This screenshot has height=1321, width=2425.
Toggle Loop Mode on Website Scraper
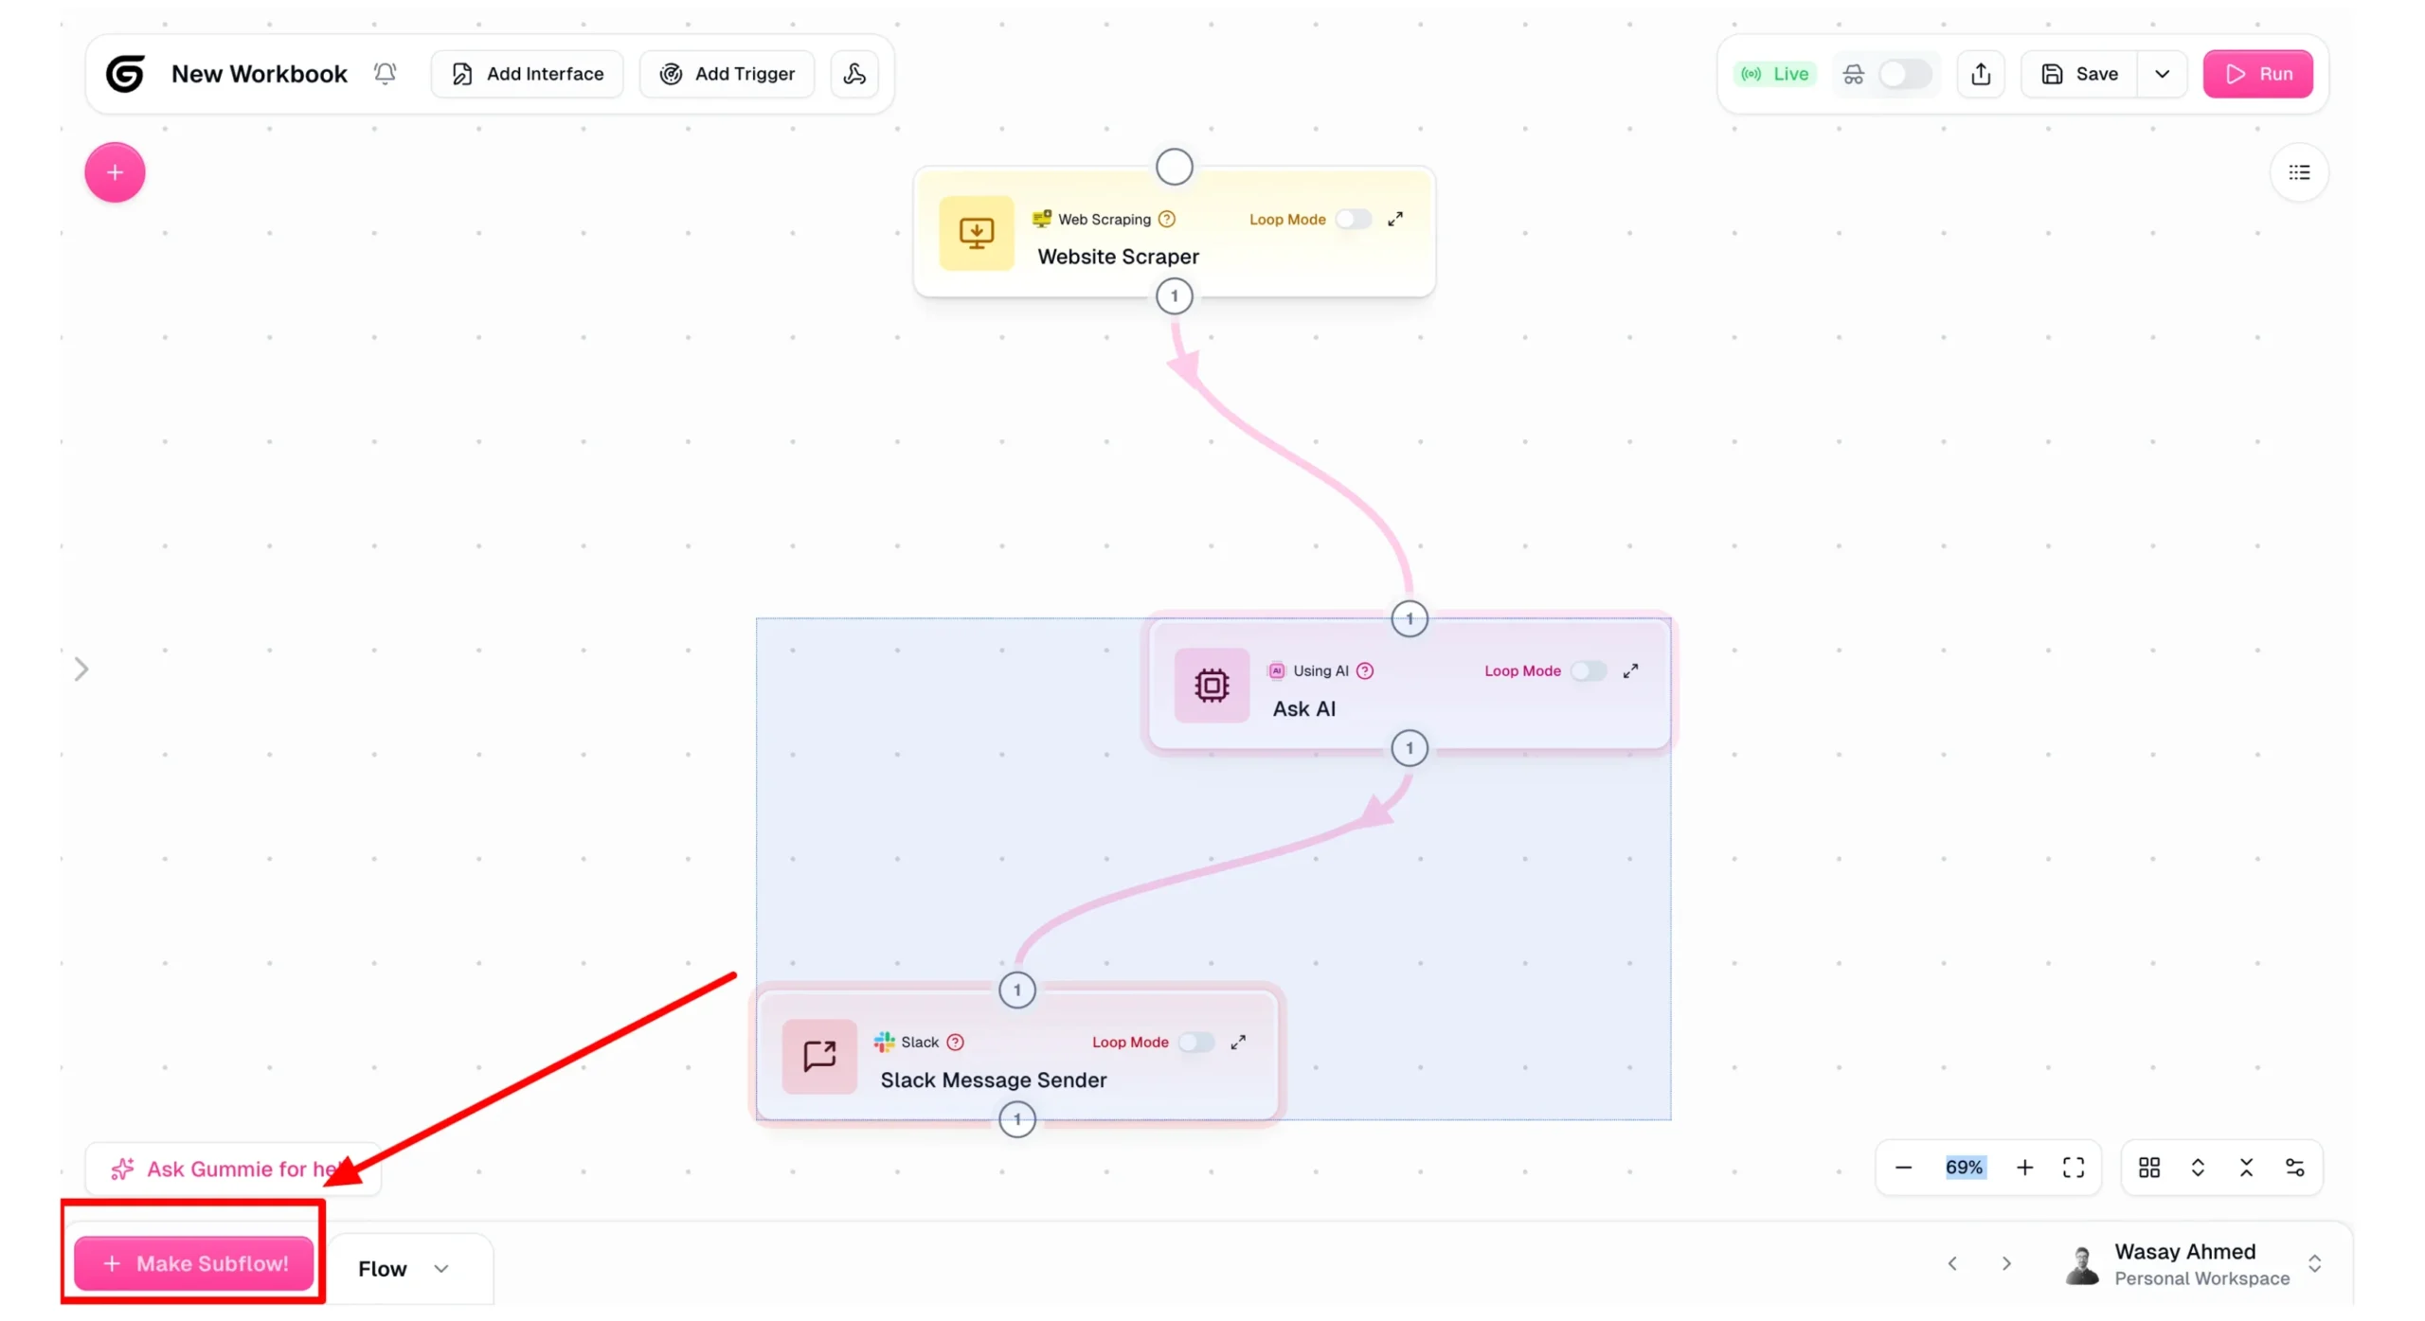[1353, 219]
